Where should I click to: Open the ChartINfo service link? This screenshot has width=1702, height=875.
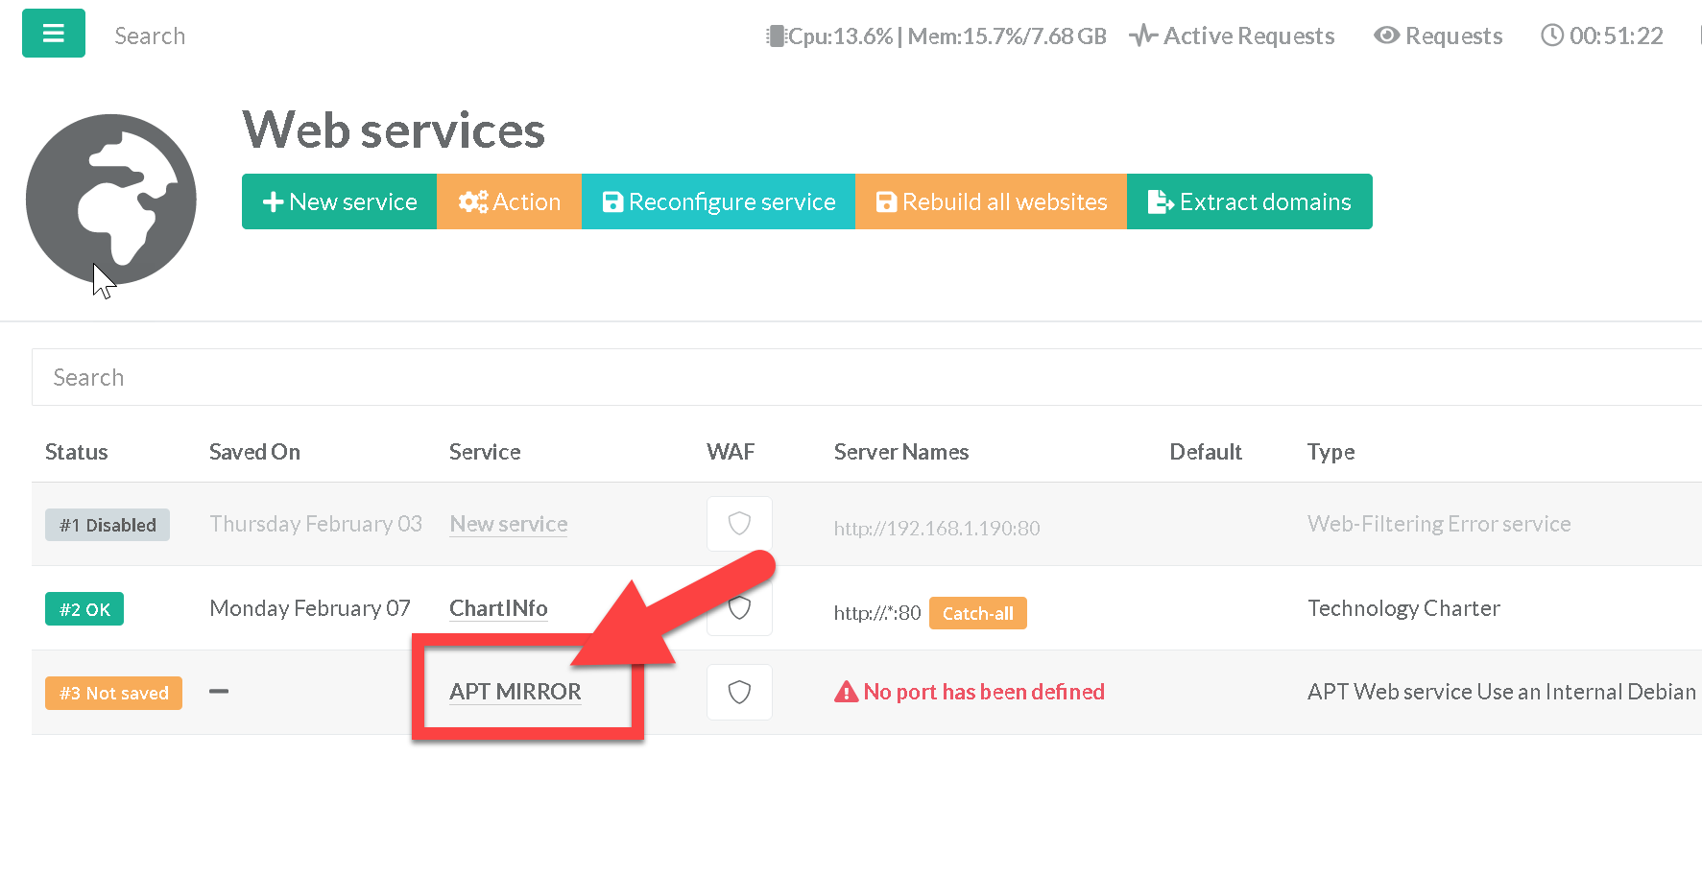click(498, 608)
